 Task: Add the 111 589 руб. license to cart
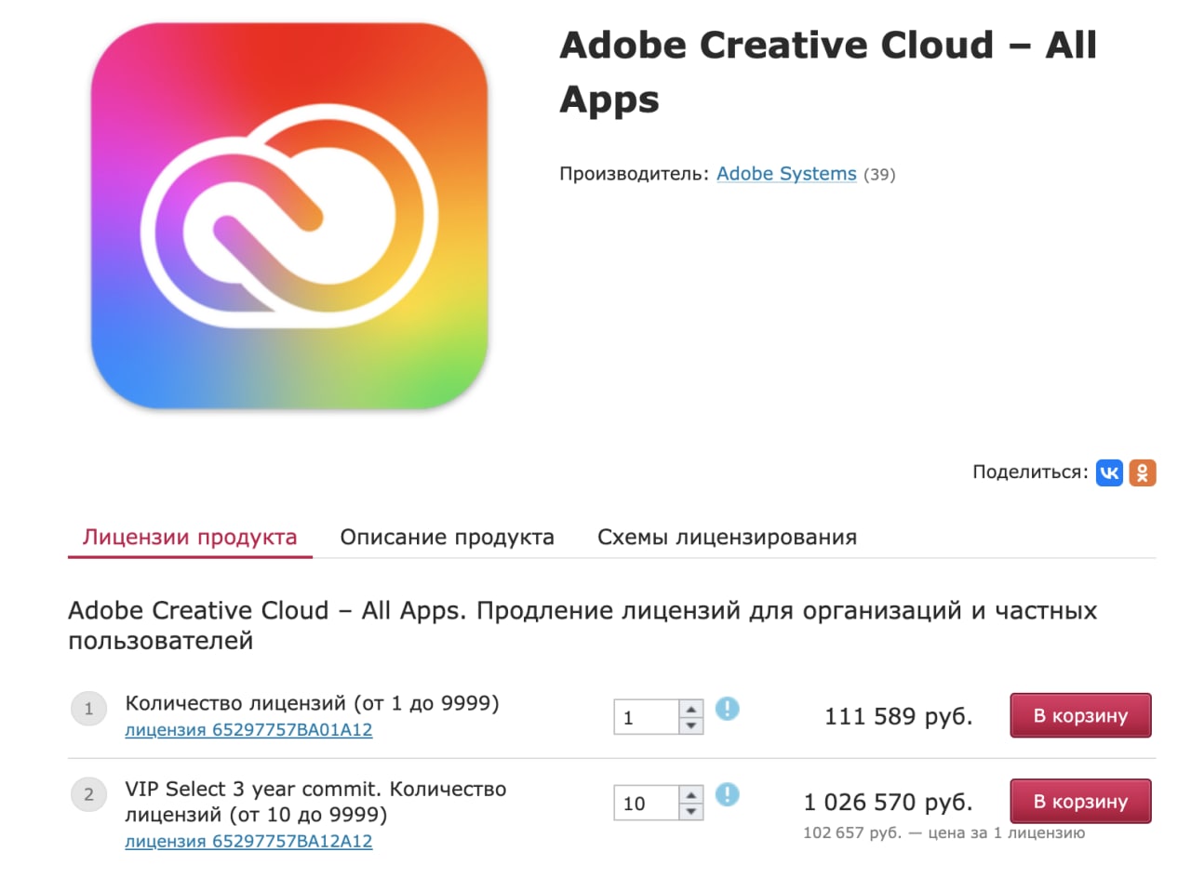coord(1080,716)
